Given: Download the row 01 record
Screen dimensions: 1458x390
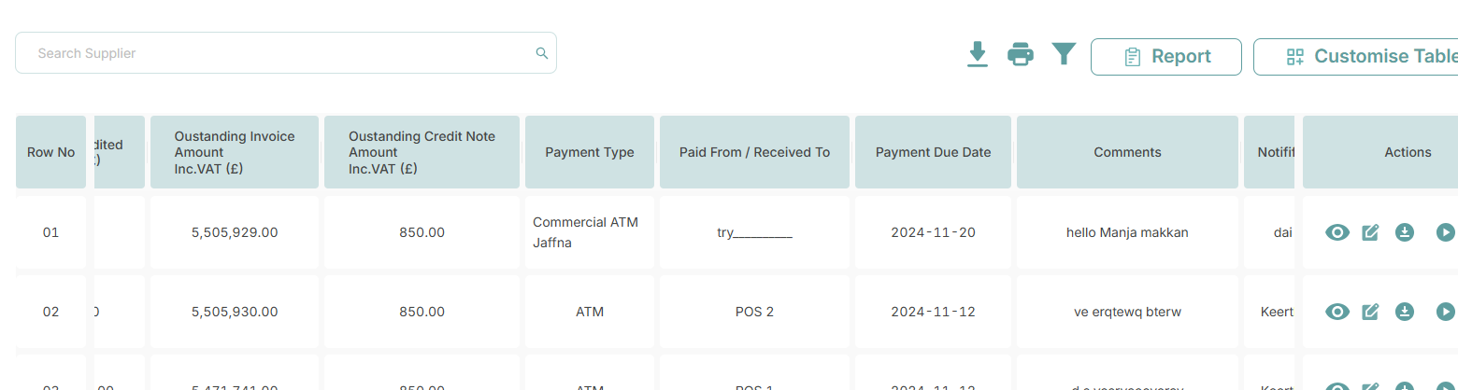Looking at the screenshot, I should click(1404, 232).
